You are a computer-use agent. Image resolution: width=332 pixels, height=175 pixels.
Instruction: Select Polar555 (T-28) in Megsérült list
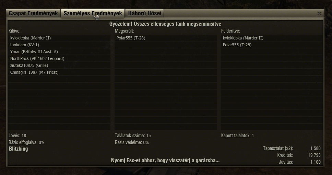pos(166,38)
